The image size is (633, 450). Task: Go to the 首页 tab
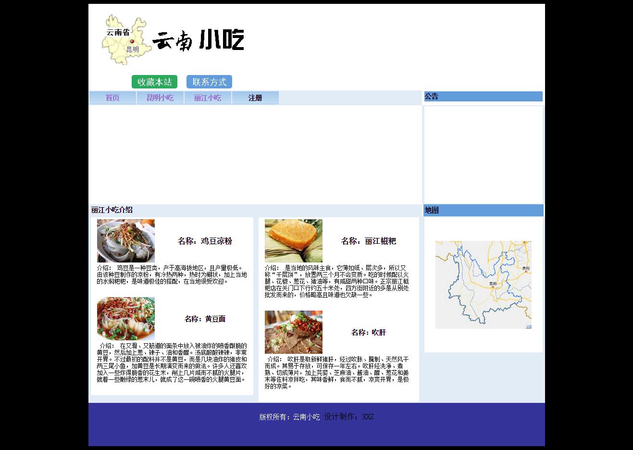(x=112, y=98)
